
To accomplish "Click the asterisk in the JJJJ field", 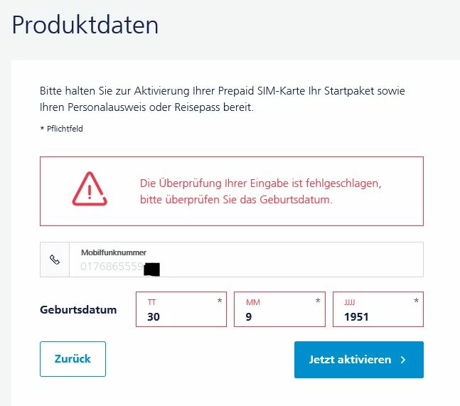I will [417, 301].
